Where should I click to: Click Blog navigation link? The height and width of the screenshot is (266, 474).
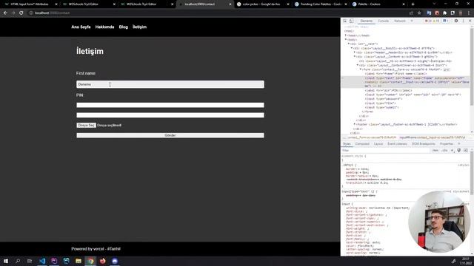pyautogui.click(x=124, y=27)
